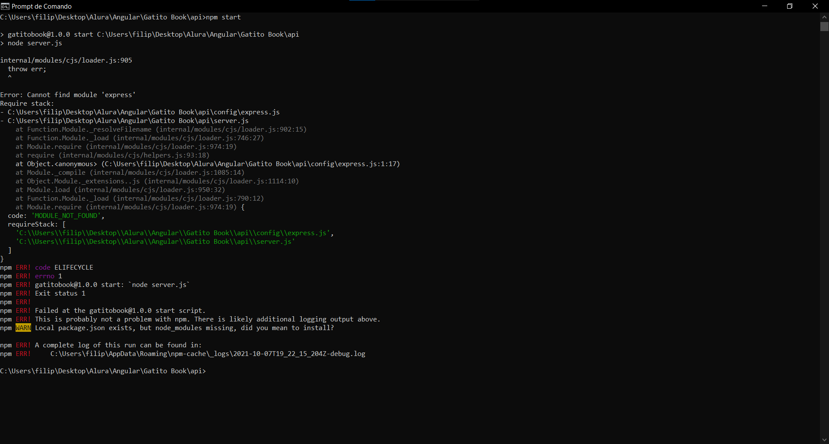Screen dimensions: 829x444
Task: Click the scrollbar up arrow
Action: tap(824, 17)
